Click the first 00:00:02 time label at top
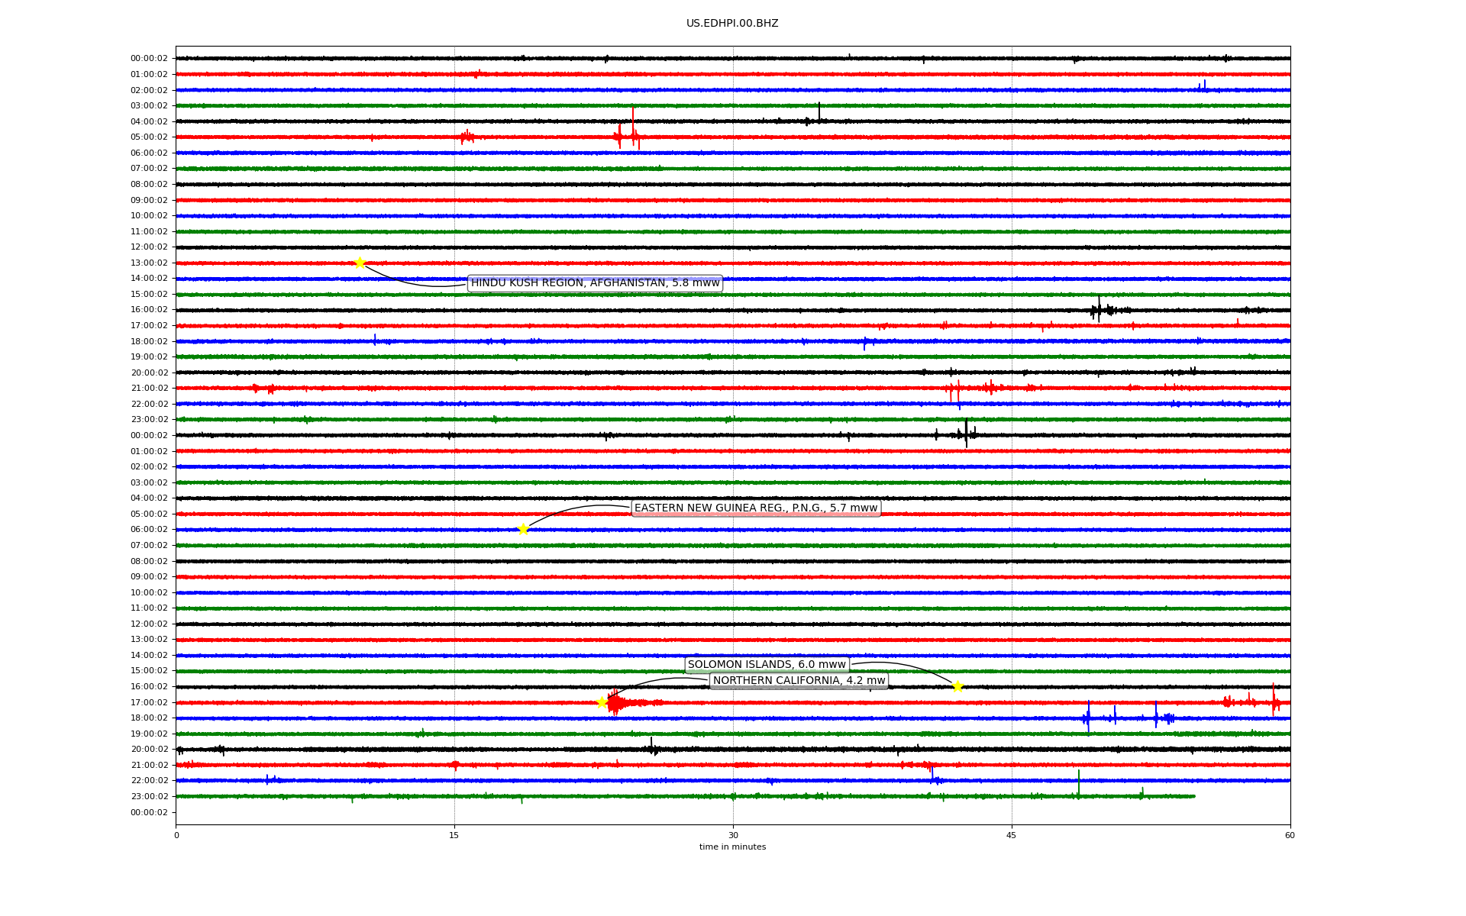This screenshot has width=1466, height=916. [x=149, y=59]
